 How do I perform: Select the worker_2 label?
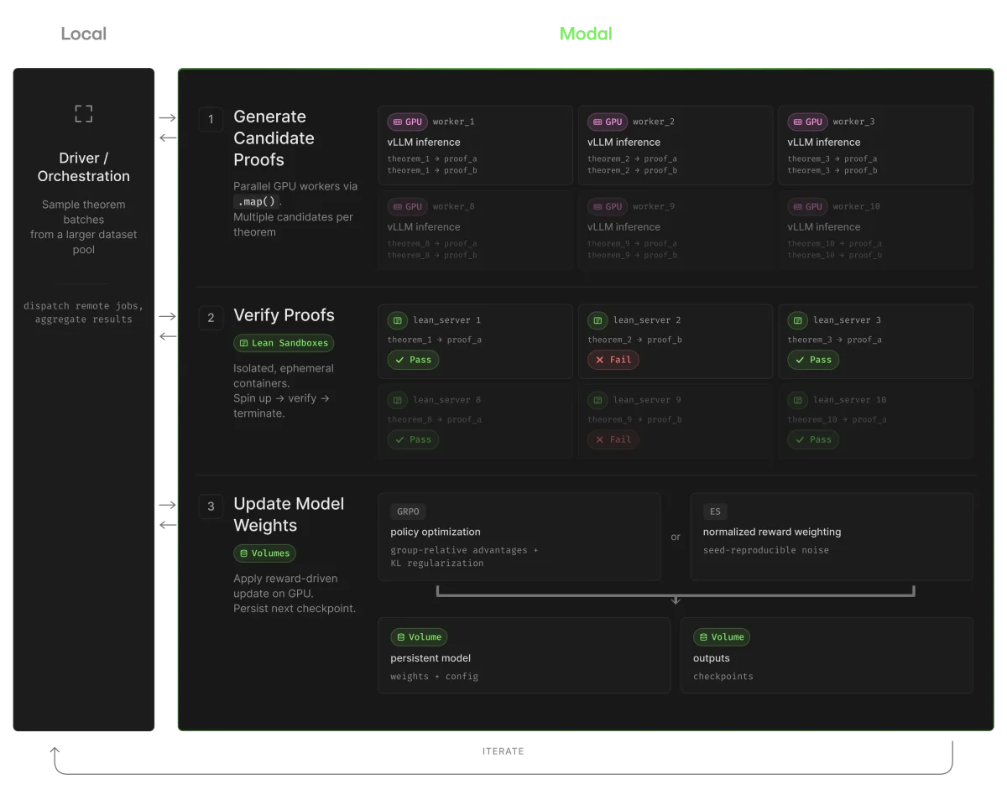(x=654, y=122)
